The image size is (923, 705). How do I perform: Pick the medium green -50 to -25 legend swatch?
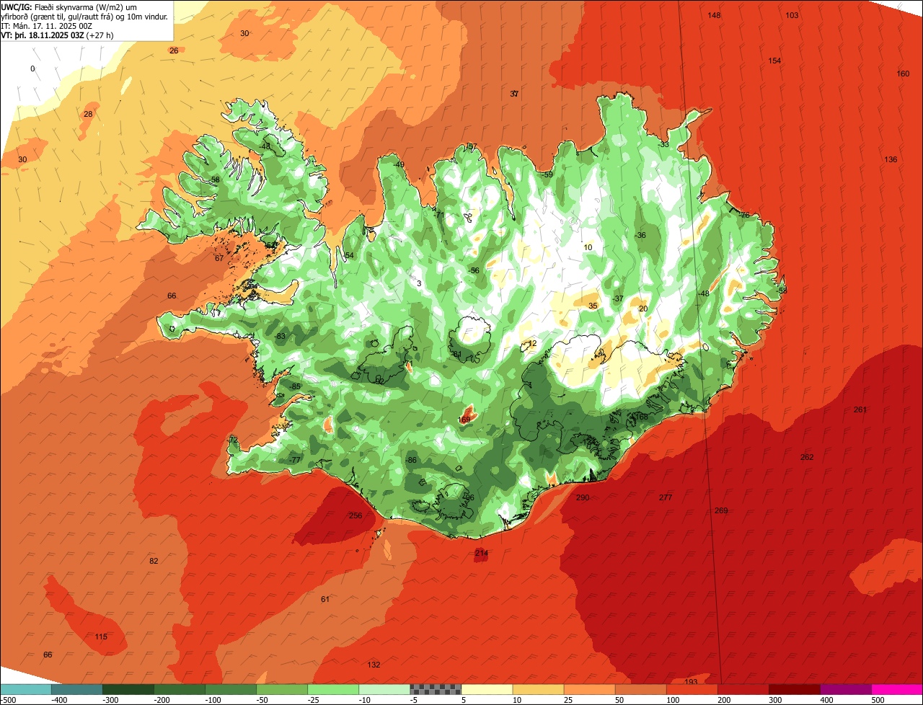point(281,689)
